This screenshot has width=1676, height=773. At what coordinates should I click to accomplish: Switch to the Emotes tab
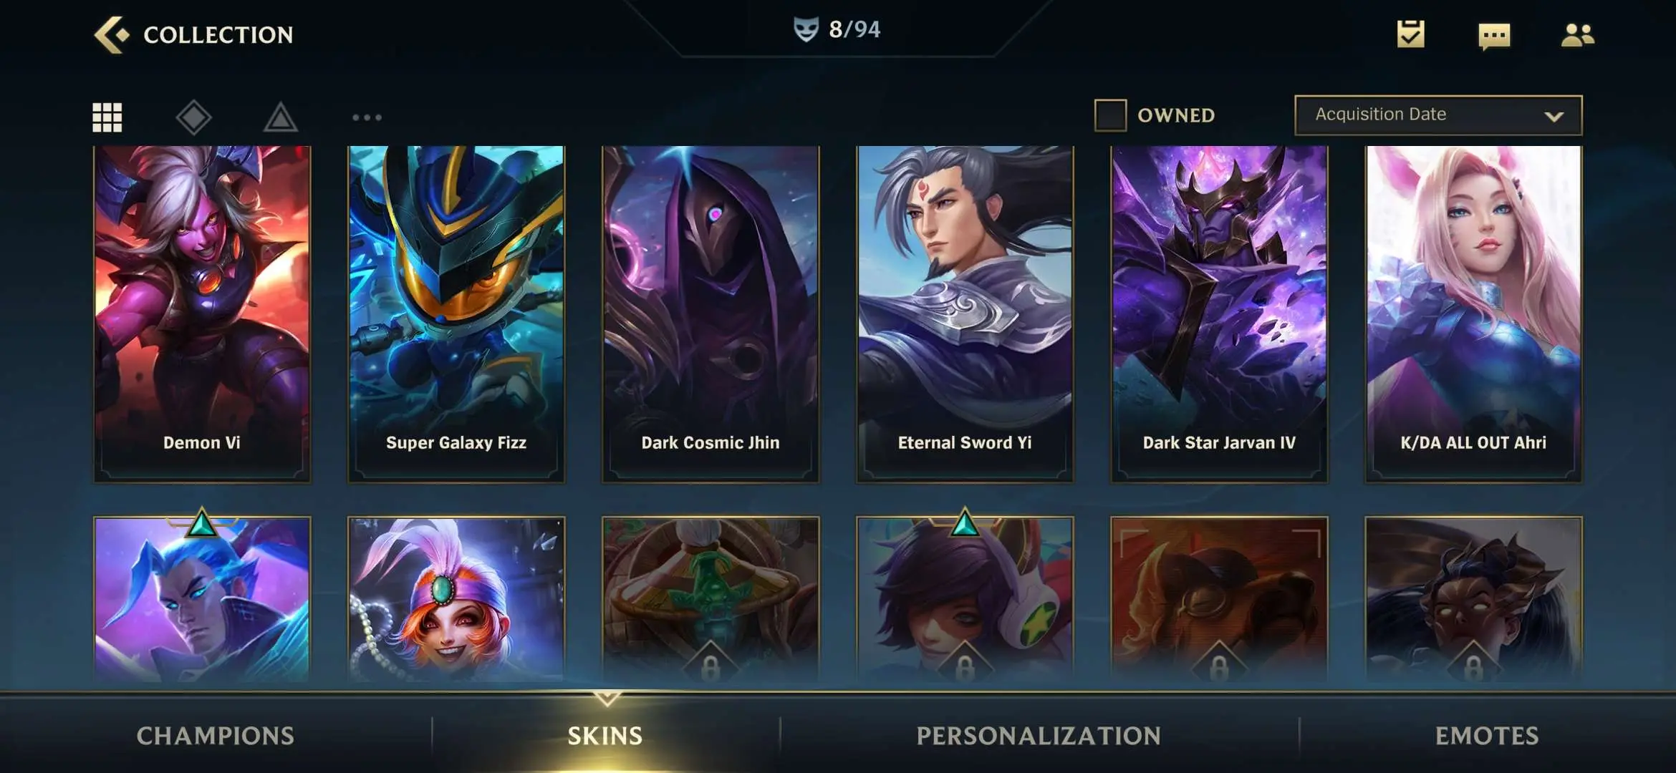[x=1487, y=736]
